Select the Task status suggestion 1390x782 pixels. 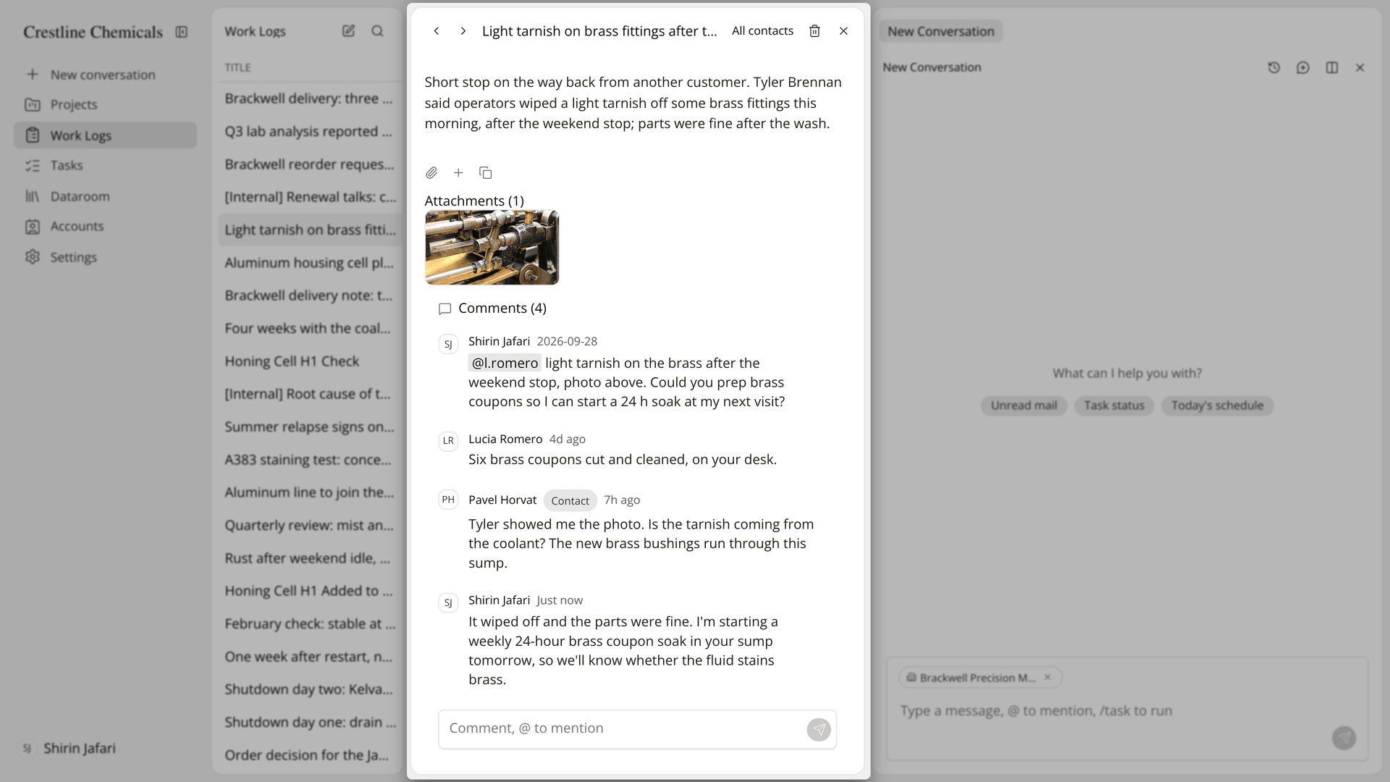[x=1114, y=405]
